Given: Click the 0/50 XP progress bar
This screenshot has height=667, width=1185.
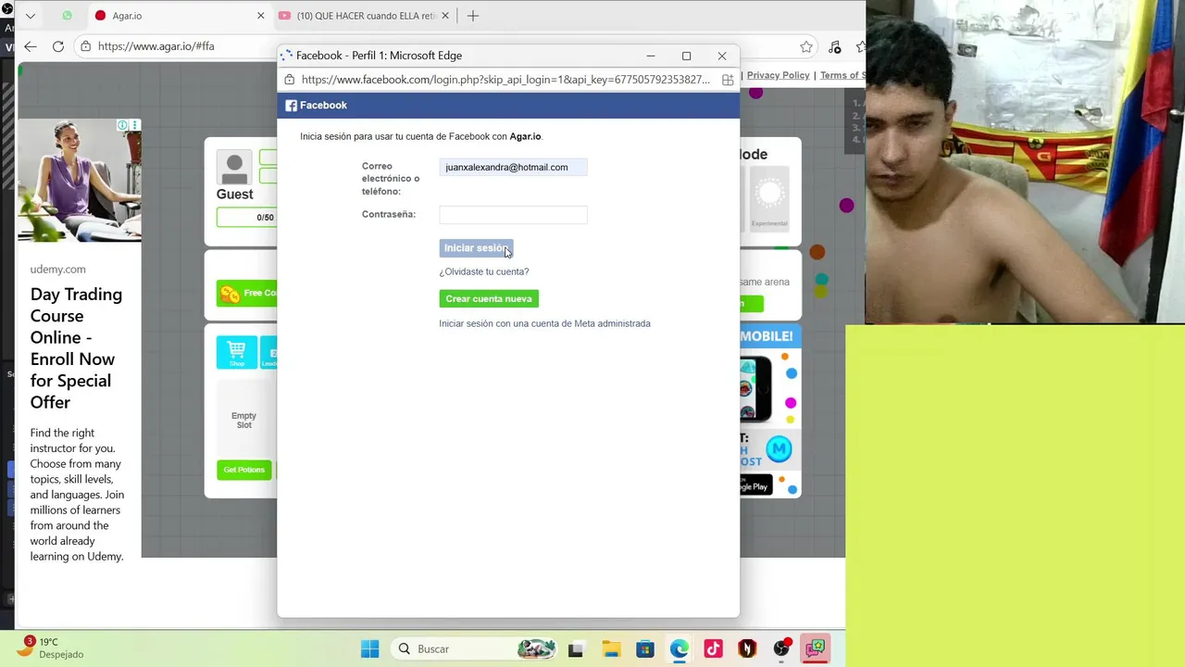Looking at the screenshot, I should [246, 218].
